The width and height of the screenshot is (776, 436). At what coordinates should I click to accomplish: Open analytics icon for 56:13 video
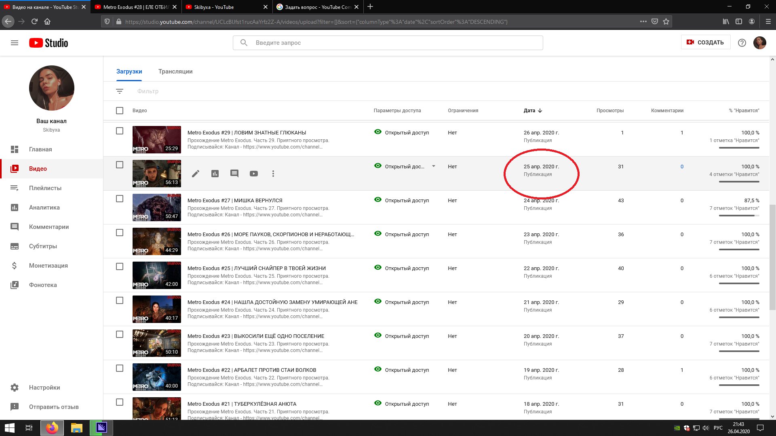tap(215, 174)
